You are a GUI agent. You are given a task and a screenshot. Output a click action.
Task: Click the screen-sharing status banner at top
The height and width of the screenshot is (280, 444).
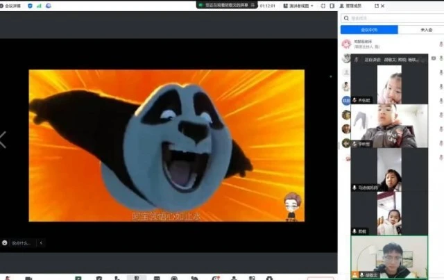click(x=225, y=5)
